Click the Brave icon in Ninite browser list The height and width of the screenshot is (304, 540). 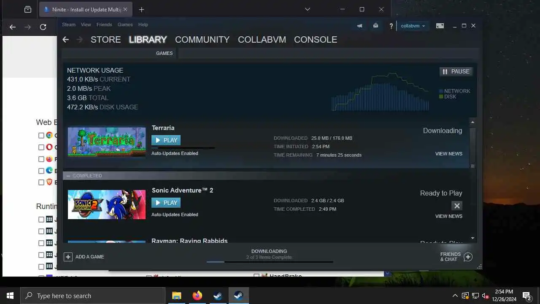(x=49, y=182)
